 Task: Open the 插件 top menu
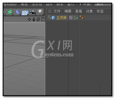[x=49, y=4]
